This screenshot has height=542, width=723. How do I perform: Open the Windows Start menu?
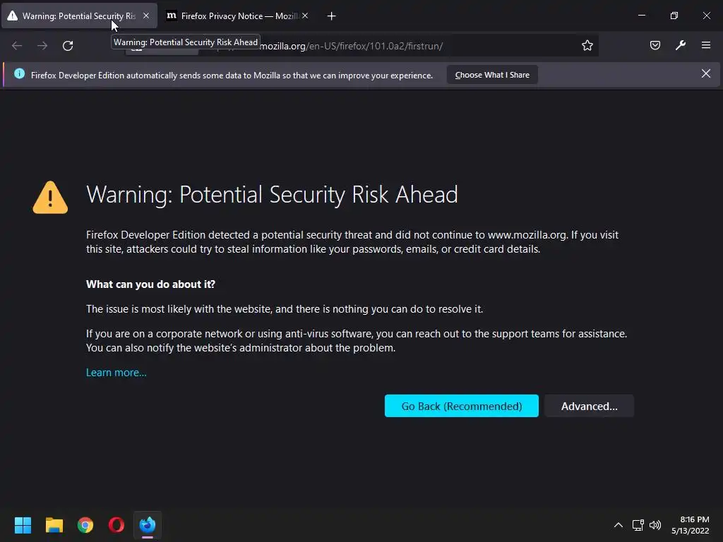23,525
